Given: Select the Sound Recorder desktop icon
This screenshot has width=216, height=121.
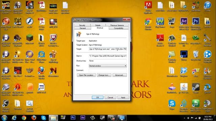Looking at the screenshot, I should point(208,40).
